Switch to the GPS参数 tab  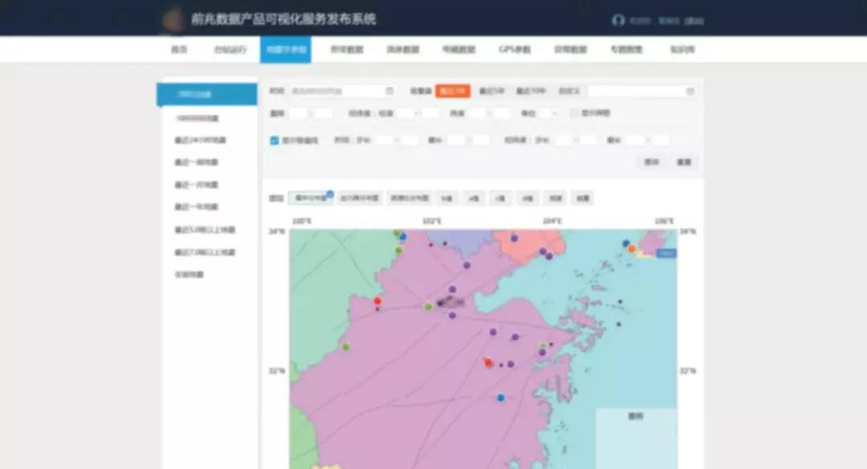click(x=515, y=50)
